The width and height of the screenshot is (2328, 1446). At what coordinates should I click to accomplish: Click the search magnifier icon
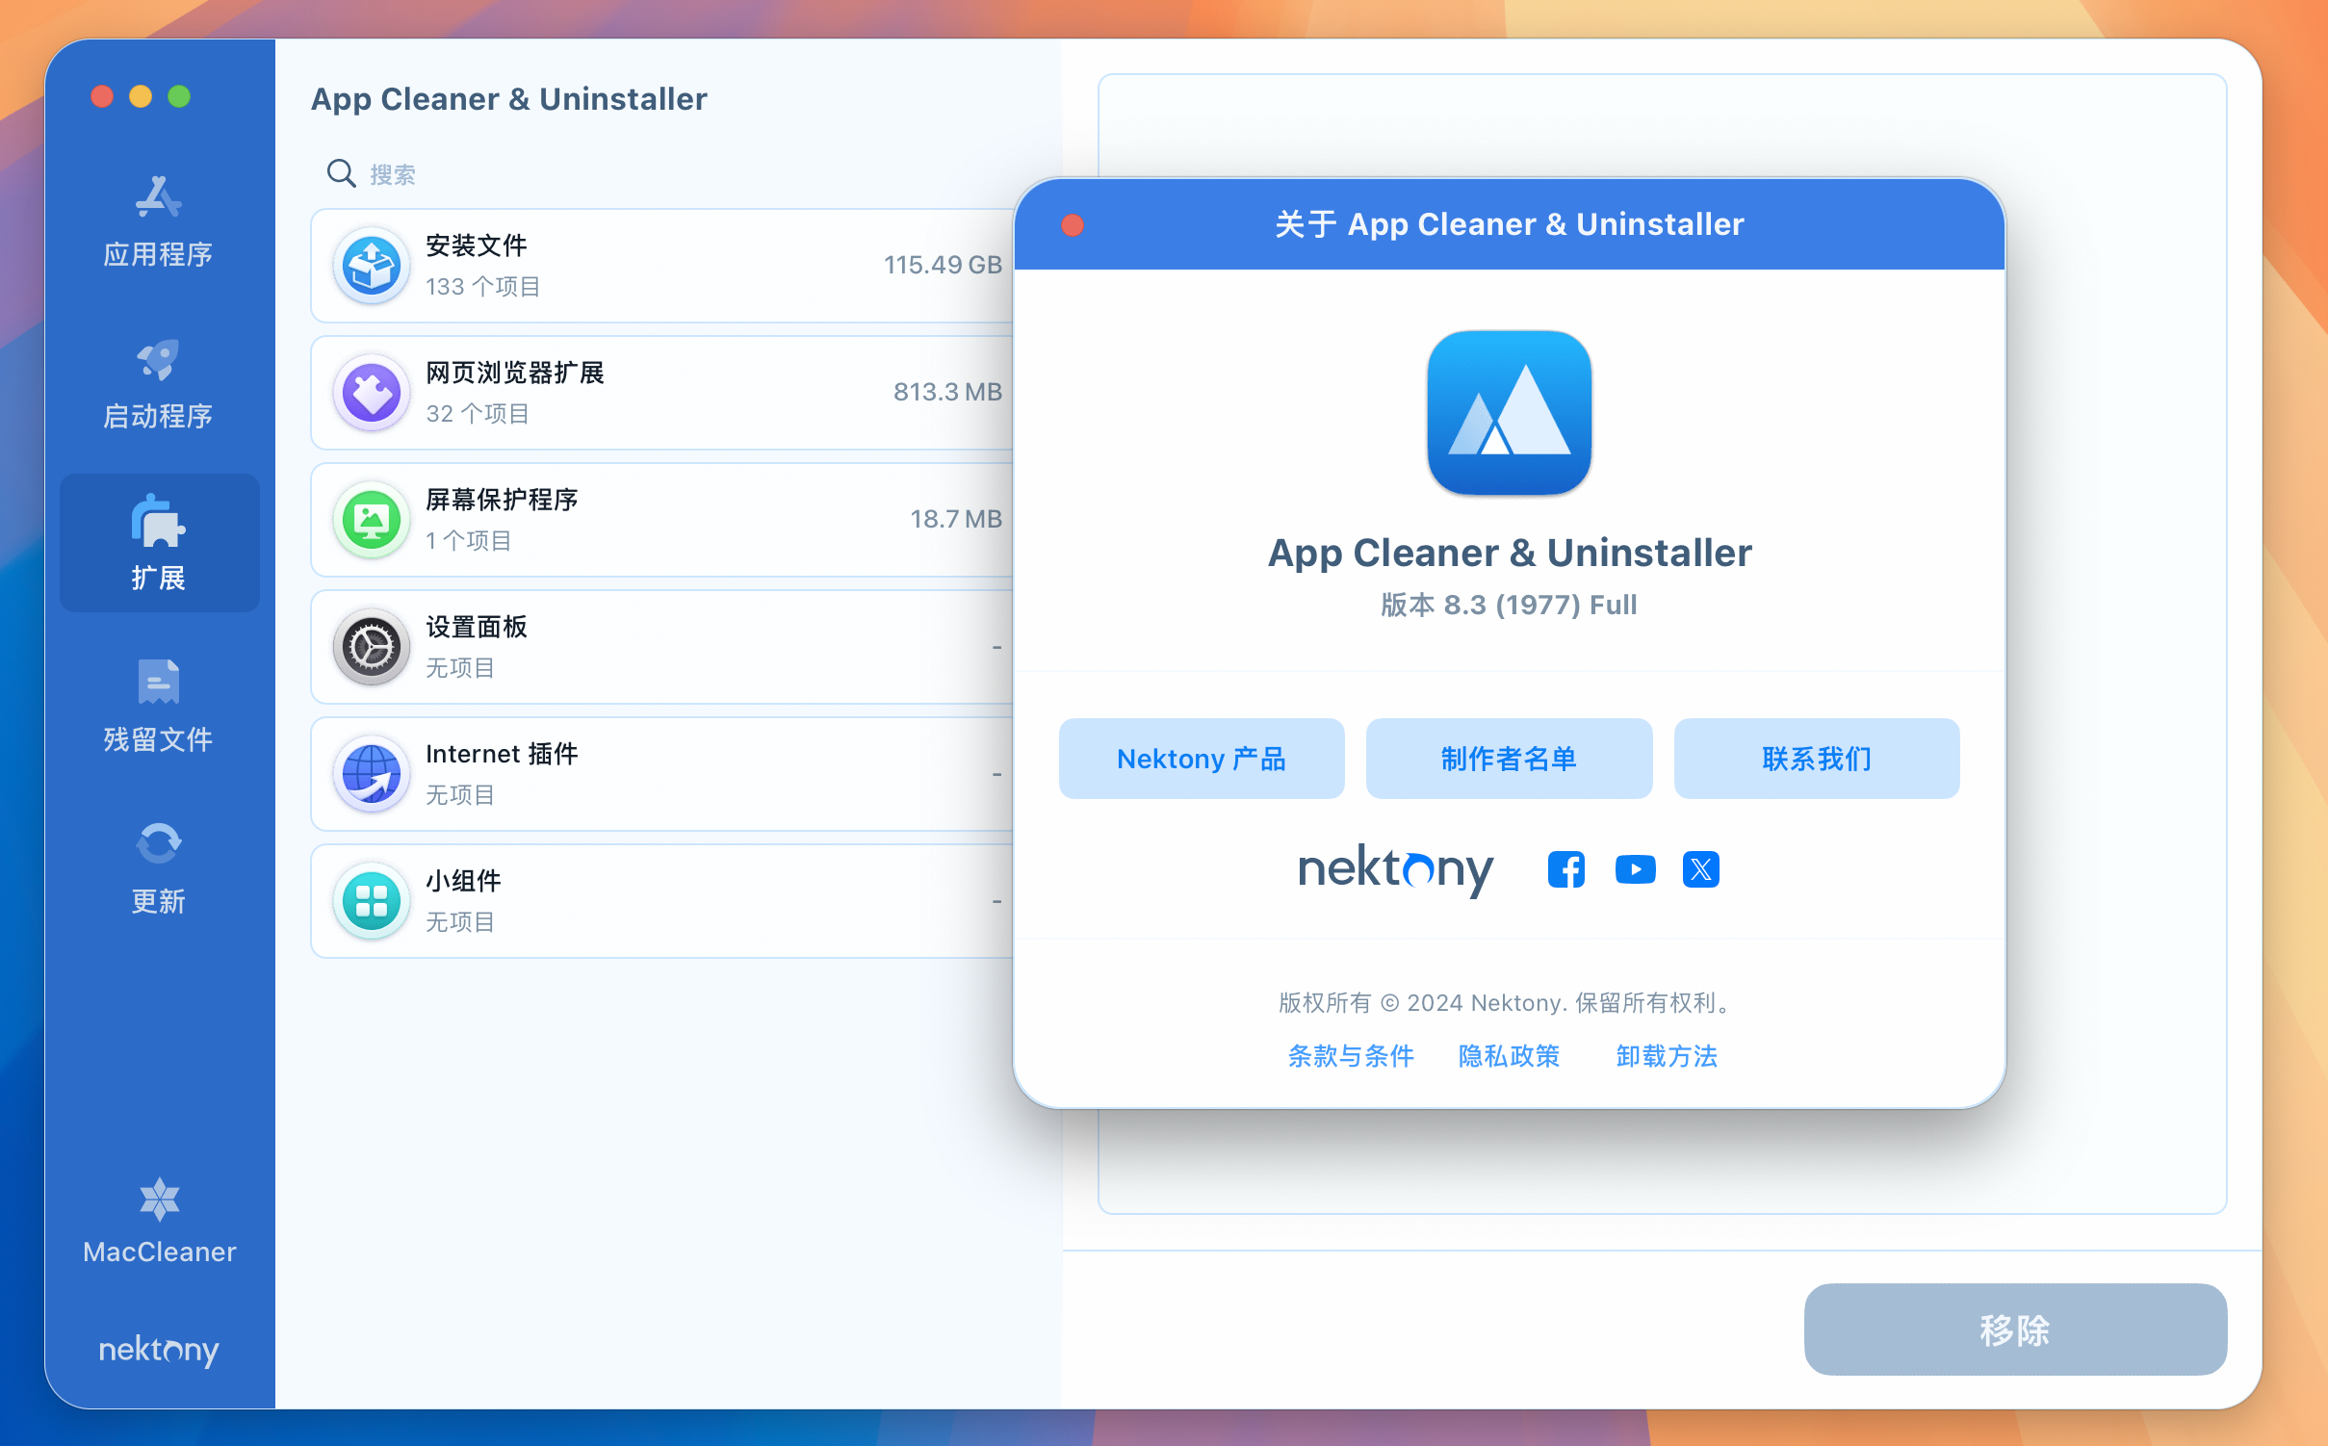(341, 173)
